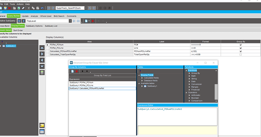Select SubQuery1.PORel_POLine expression row
The width and height of the screenshot is (261, 137).
[x=103, y=85]
